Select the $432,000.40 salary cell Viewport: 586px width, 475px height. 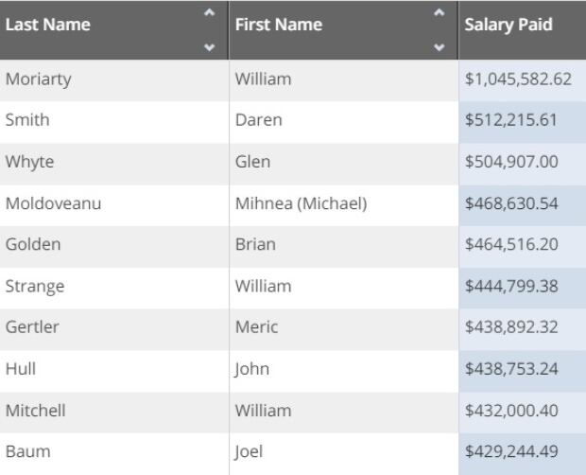point(523,413)
